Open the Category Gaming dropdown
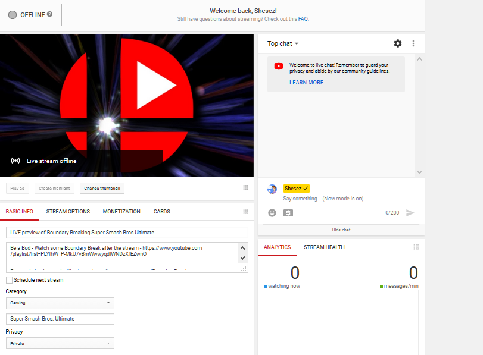 click(60, 303)
